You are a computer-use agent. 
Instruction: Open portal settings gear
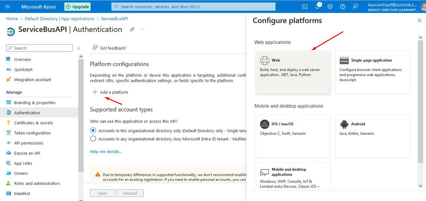pyautogui.click(x=330, y=7)
